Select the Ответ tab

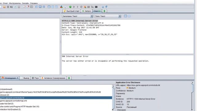(97, 11)
